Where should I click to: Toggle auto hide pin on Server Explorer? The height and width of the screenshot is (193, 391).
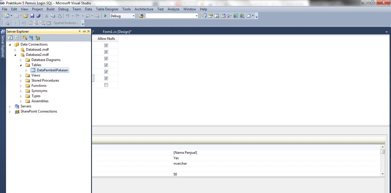tap(84, 31)
